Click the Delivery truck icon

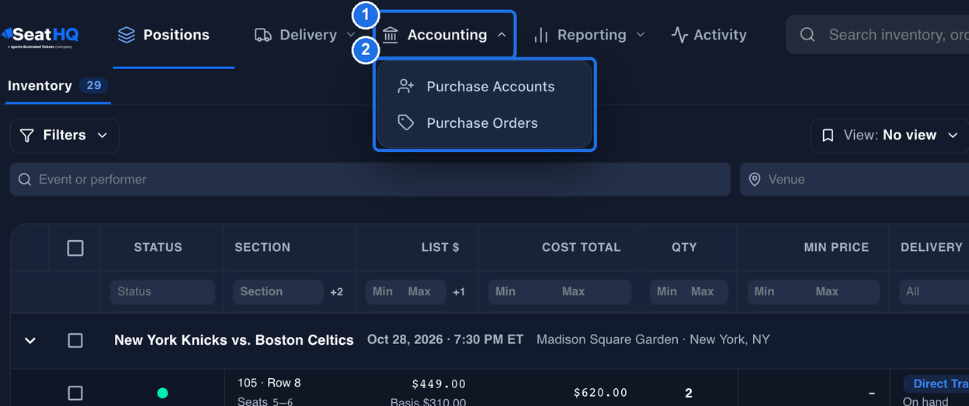coord(263,35)
